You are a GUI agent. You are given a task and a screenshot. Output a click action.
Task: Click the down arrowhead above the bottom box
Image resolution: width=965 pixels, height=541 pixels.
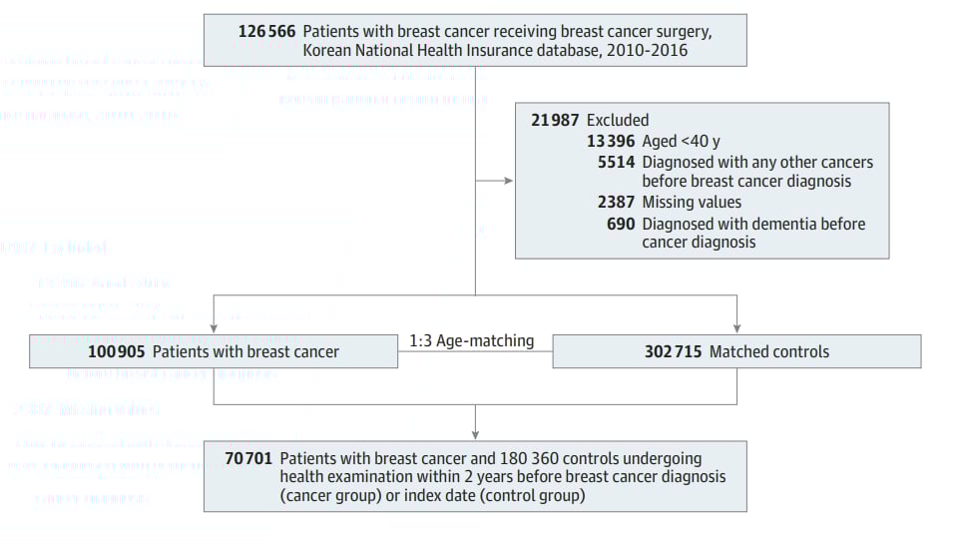click(475, 434)
